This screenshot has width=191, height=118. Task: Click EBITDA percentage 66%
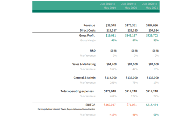(156, 115)
